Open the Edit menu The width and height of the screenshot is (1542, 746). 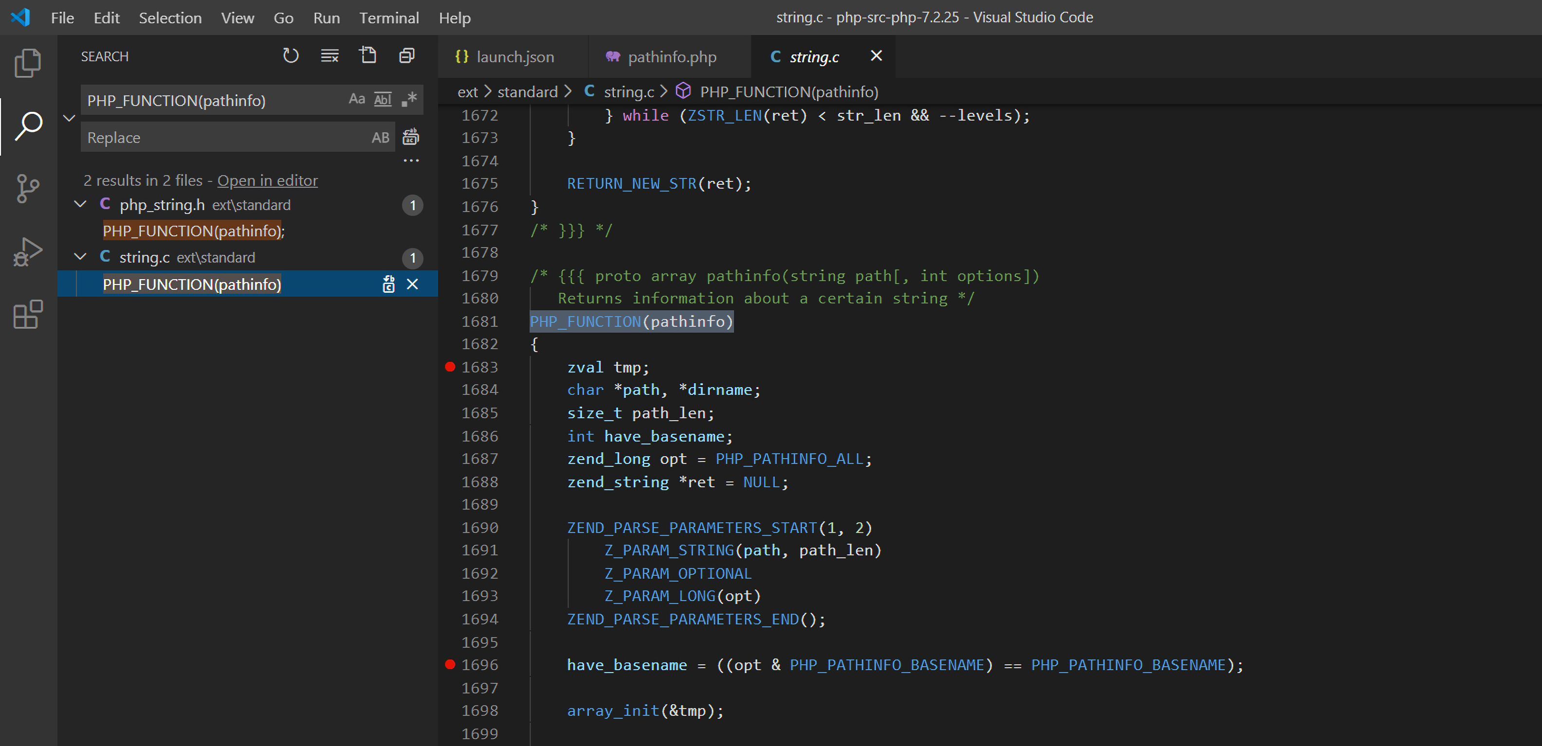107,18
